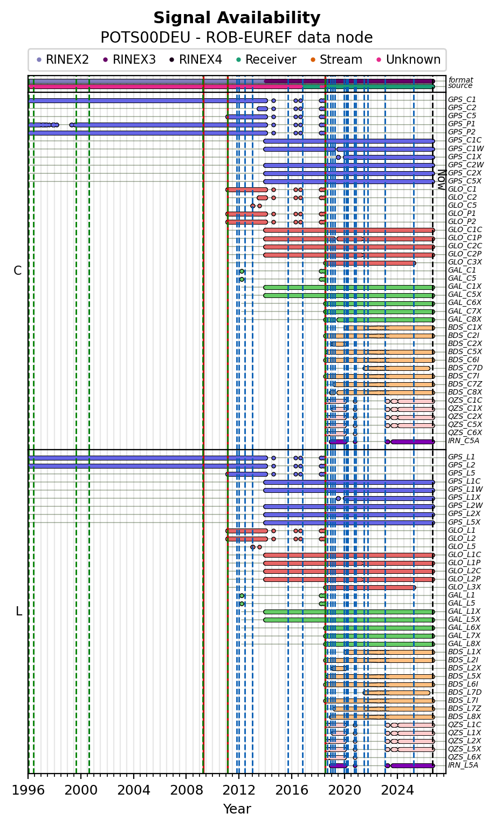Click the GLO_C3X signal label
This screenshot has width=495, height=827.
tap(465, 262)
